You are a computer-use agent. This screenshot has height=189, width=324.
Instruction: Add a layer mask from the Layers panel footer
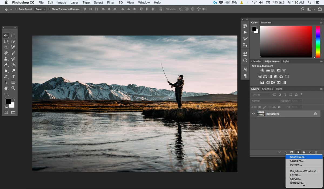point(292,152)
